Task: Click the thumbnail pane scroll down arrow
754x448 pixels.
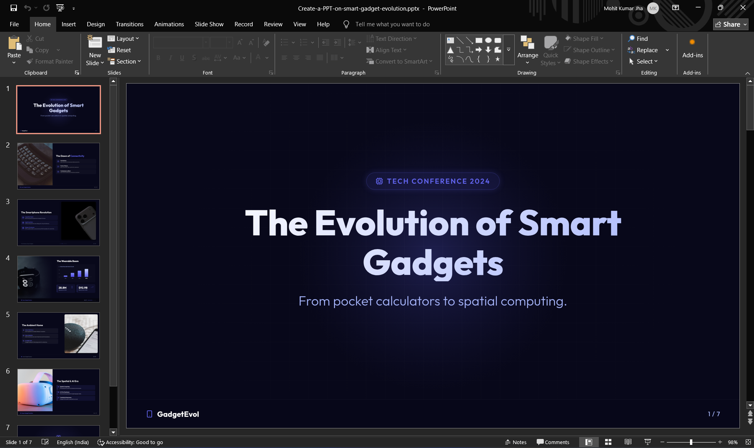Action: [x=113, y=432]
